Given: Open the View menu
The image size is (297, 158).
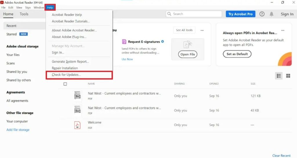Looking at the screenshot, I should [x=19, y=8].
